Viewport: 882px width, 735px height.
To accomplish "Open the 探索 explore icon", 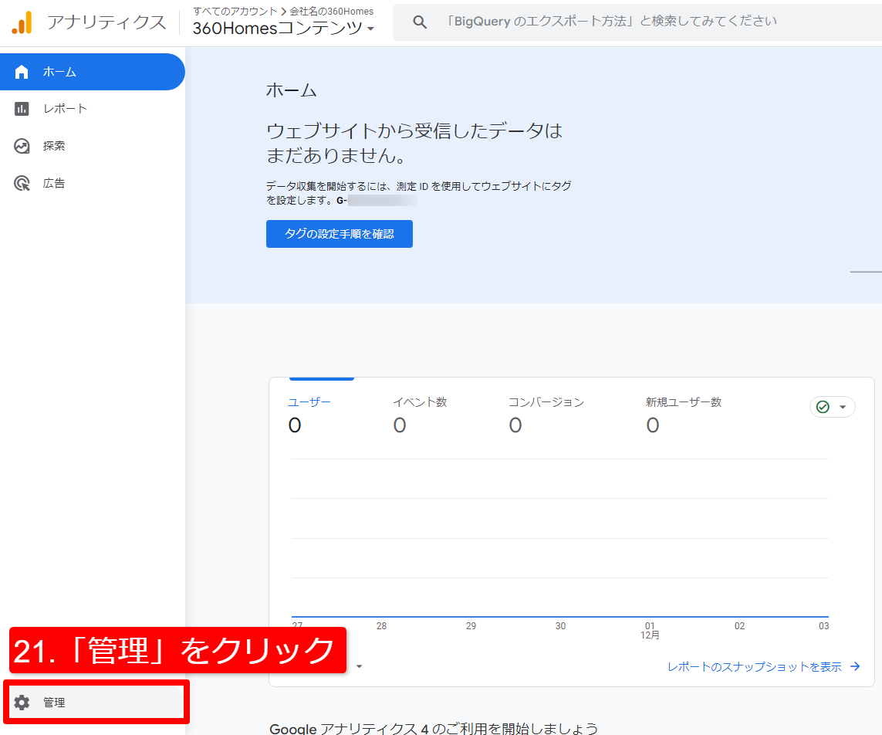I will tap(22, 146).
